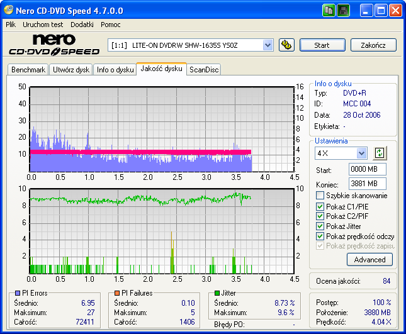
Task: Switch to the Utwórz dysk tab
Action: coord(71,70)
